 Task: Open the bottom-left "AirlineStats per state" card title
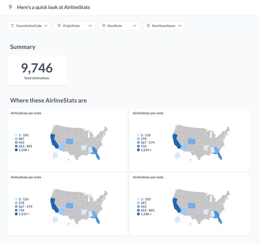pos(26,177)
